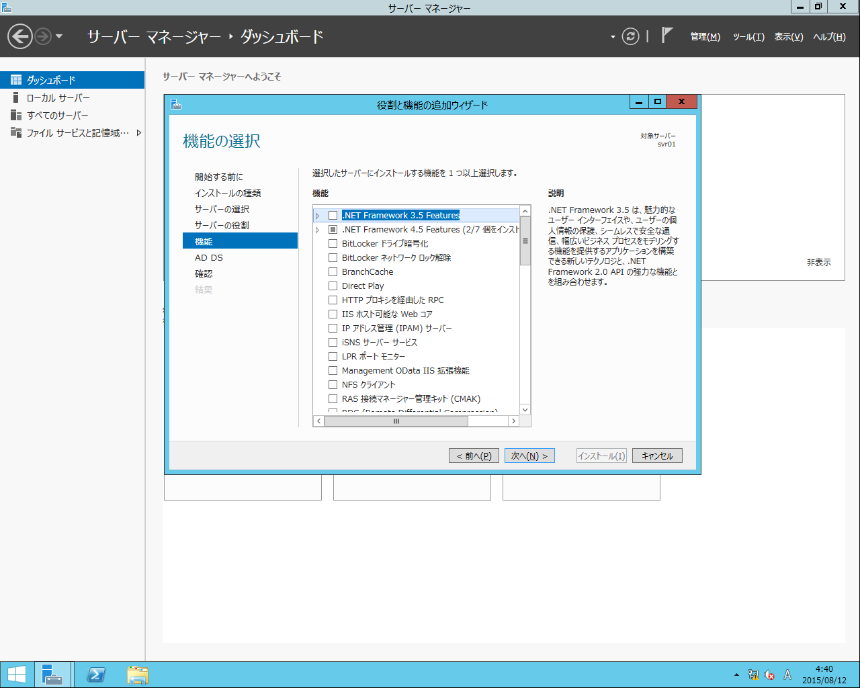This screenshot has width=860, height=688.
Task: Click feature list scroll up arrow
Action: [525, 211]
